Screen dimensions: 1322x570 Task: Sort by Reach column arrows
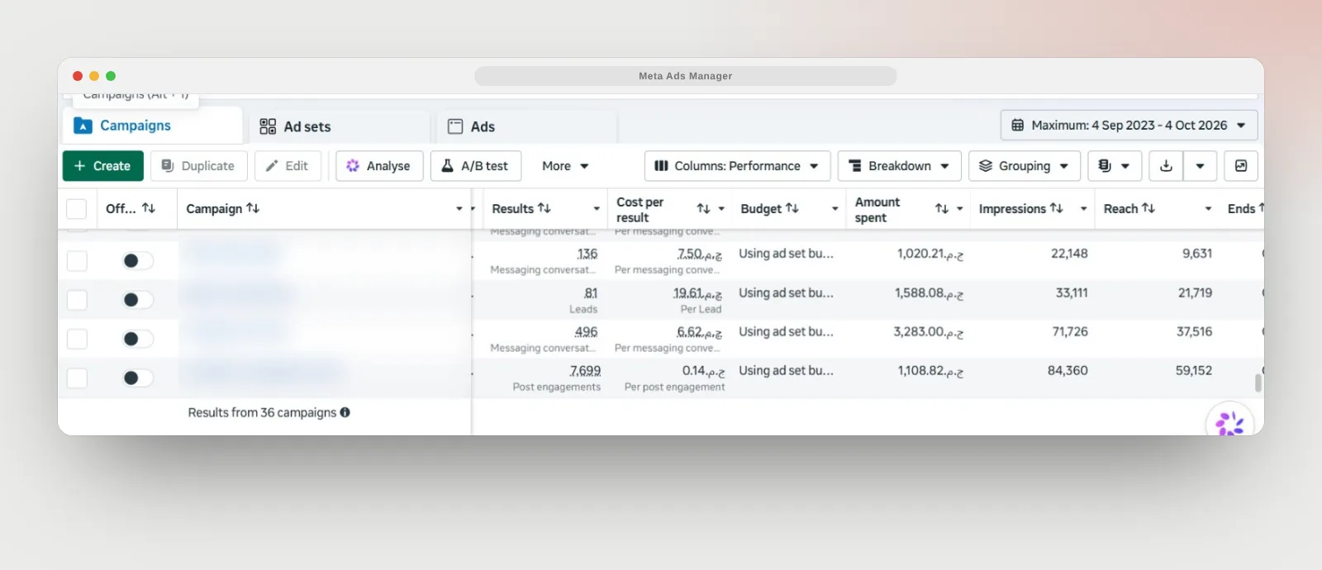(x=1148, y=208)
